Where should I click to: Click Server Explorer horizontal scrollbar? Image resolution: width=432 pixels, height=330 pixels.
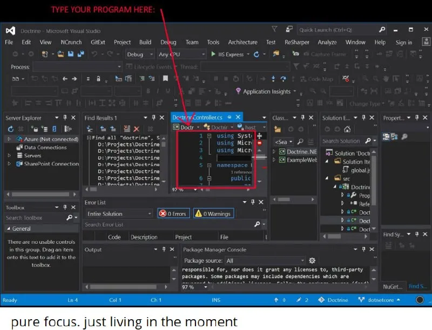(41, 194)
